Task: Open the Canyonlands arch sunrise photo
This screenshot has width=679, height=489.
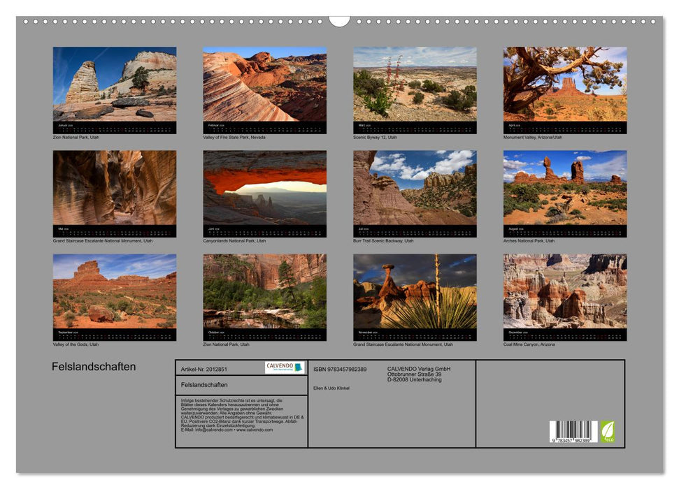Action: (264, 187)
